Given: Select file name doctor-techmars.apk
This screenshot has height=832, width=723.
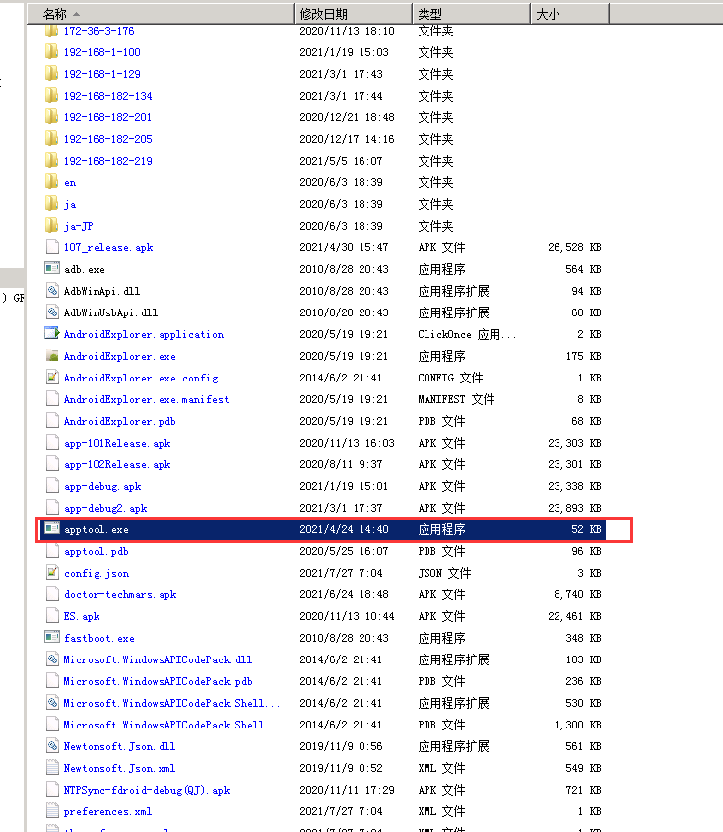Looking at the screenshot, I should point(120,594).
